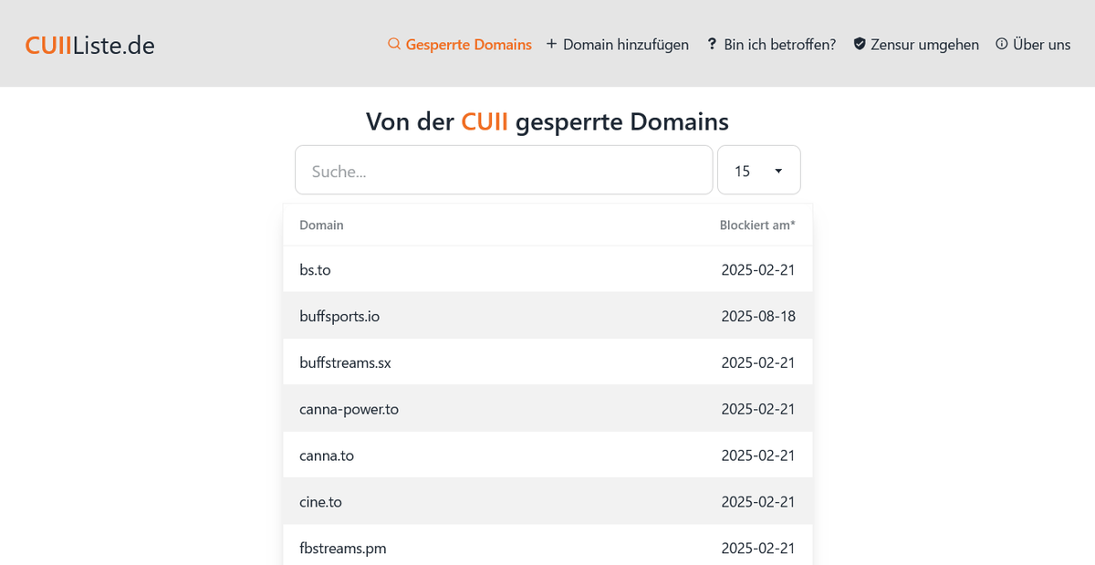Click the magnifier icon beside Gesperrte Domains
1095x565 pixels.
(394, 44)
